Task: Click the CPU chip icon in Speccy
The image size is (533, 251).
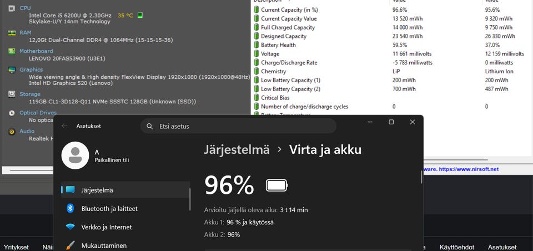Action: pyautogui.click(x=12, y=8)
